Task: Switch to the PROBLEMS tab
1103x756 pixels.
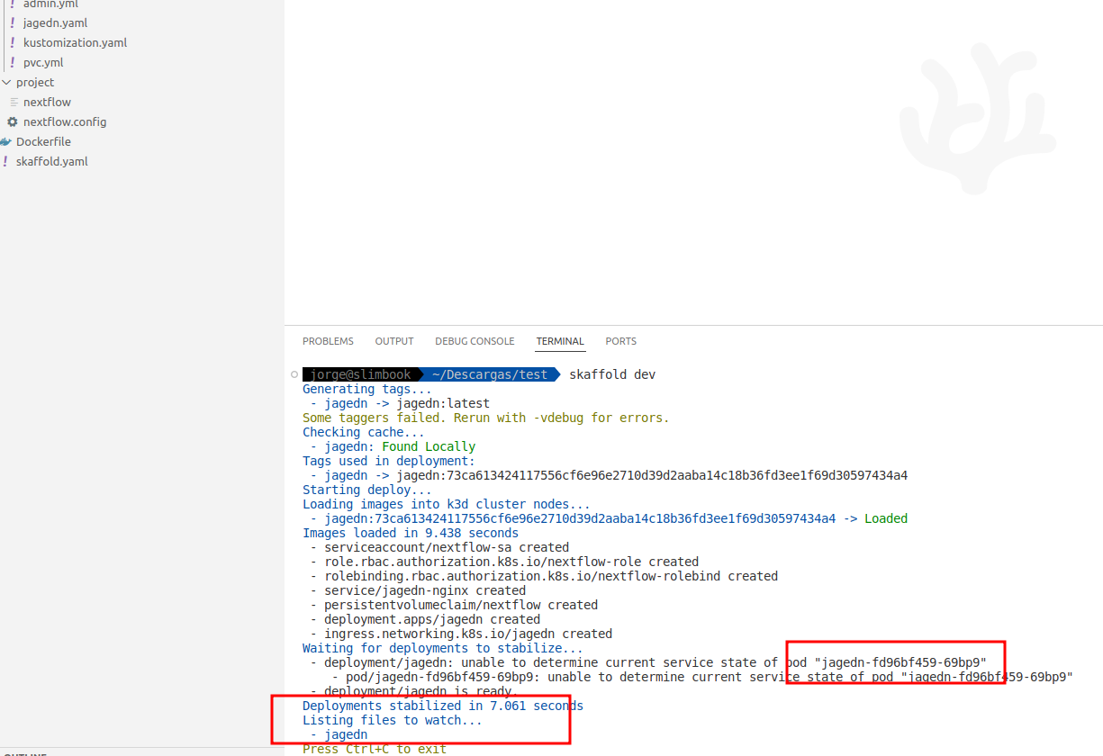Action: [x=328, y=341]
